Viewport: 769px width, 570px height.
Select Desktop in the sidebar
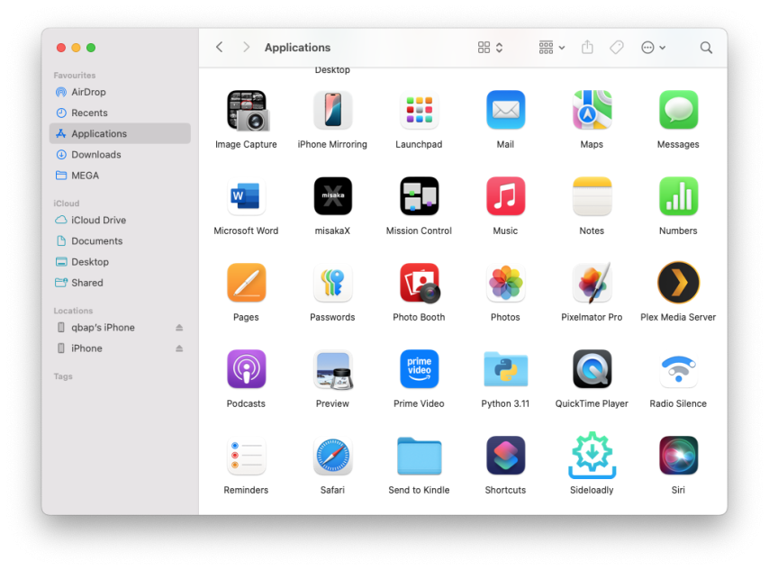tap(120, 262)
